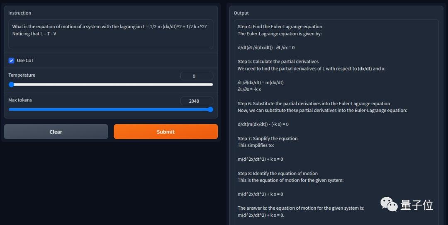Click the equation 'd/dt(∂L/∂(dx/dt)) - ∂L/∂x = 0'
Screen dimensions: 448x225
tap(266, 48)
